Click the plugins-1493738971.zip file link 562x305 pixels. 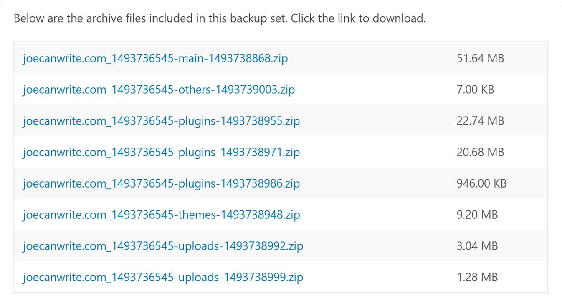click(161, 152)
